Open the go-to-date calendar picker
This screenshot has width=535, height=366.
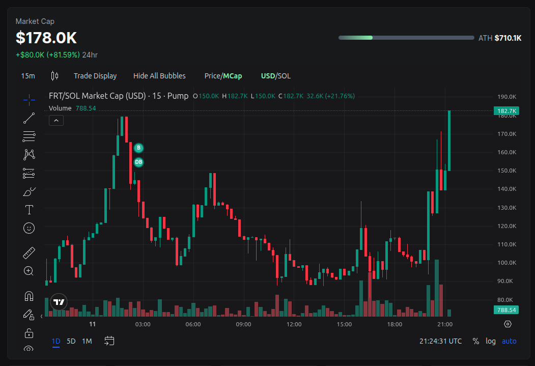[x=109, y=341]
